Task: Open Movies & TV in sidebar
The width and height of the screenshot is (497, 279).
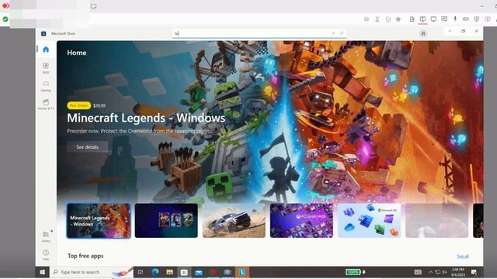Action: tap(46, 104)
